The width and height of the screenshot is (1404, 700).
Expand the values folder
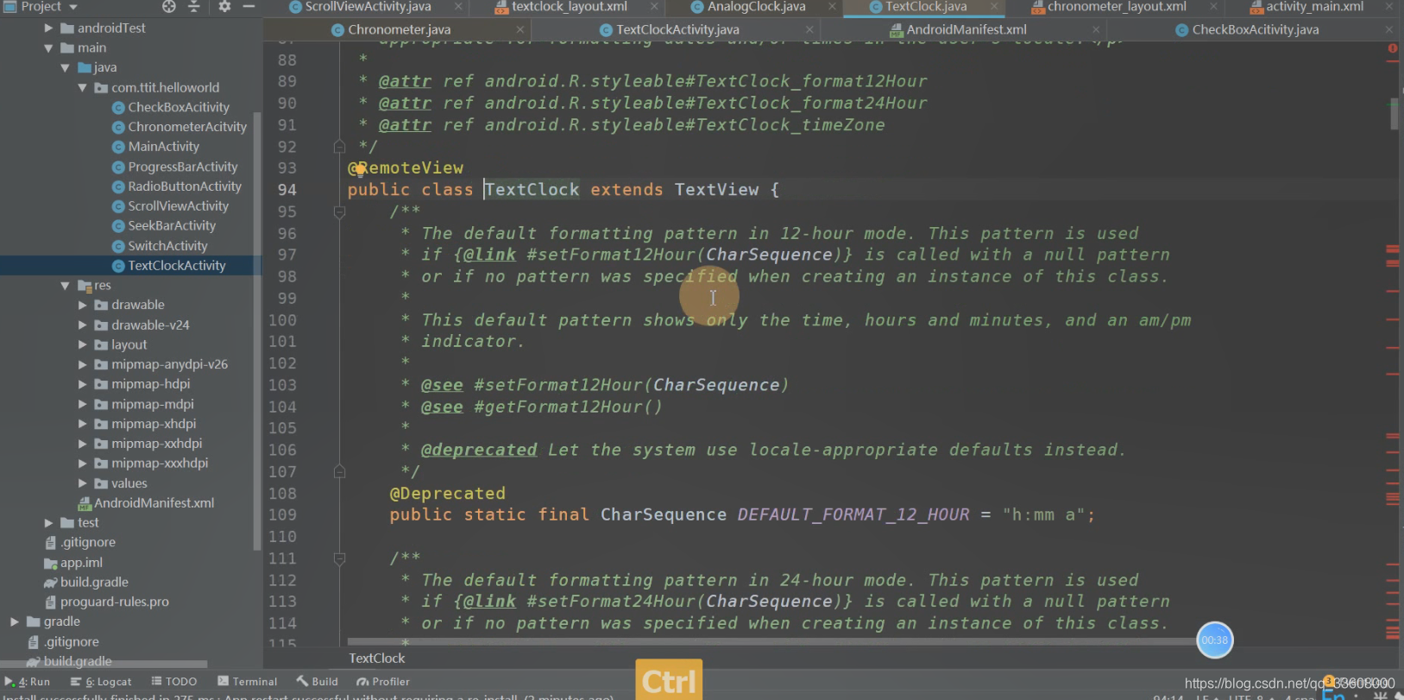click(x=82, y=484)
